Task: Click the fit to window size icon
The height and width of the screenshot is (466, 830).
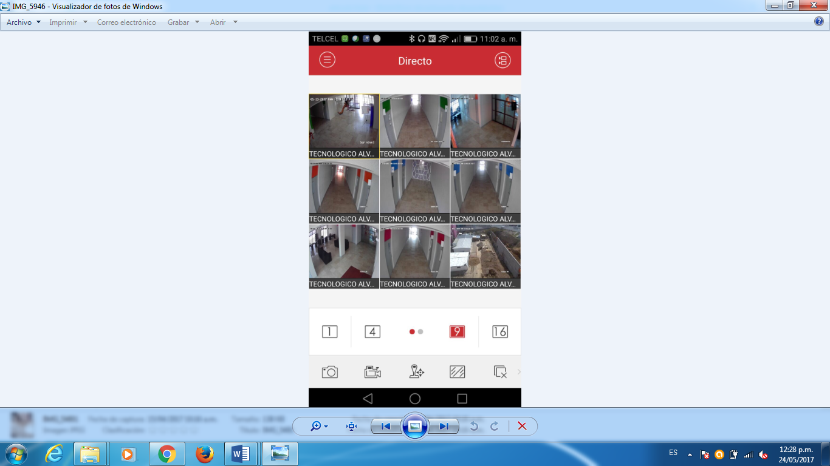Action: click(x=351, y=427)
